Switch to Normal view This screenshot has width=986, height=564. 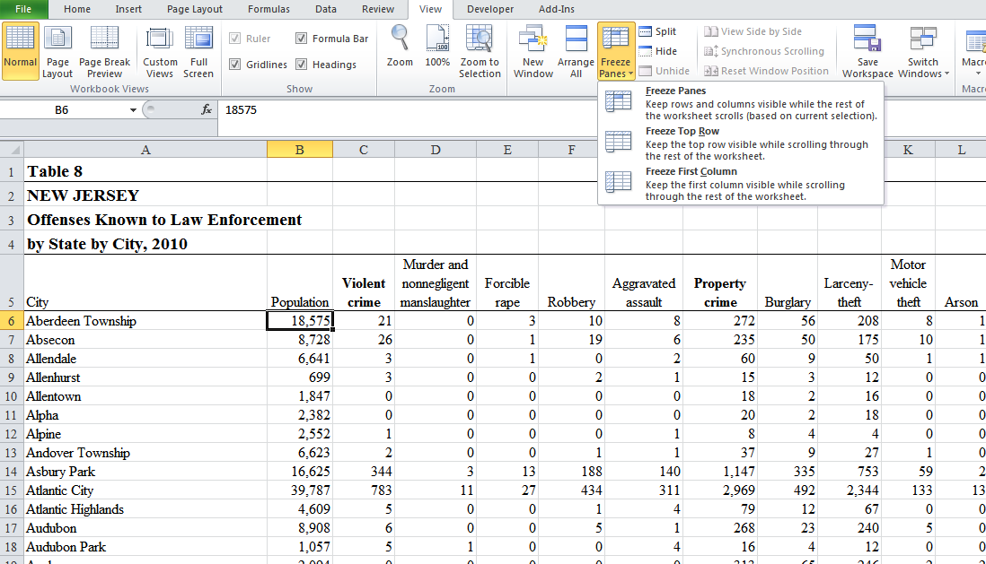[x=20, y=49]
